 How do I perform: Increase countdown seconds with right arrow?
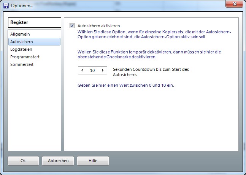[103, 70]
